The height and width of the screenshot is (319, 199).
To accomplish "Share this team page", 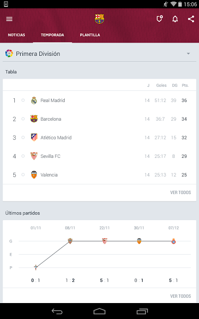I will point(191,19).
